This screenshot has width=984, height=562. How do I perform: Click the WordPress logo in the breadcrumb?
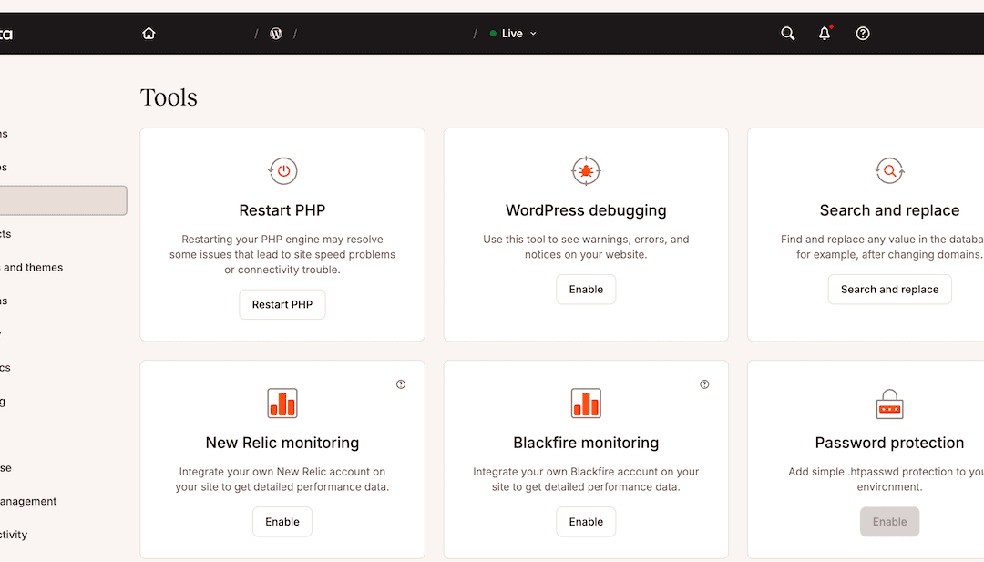[276, 33]
